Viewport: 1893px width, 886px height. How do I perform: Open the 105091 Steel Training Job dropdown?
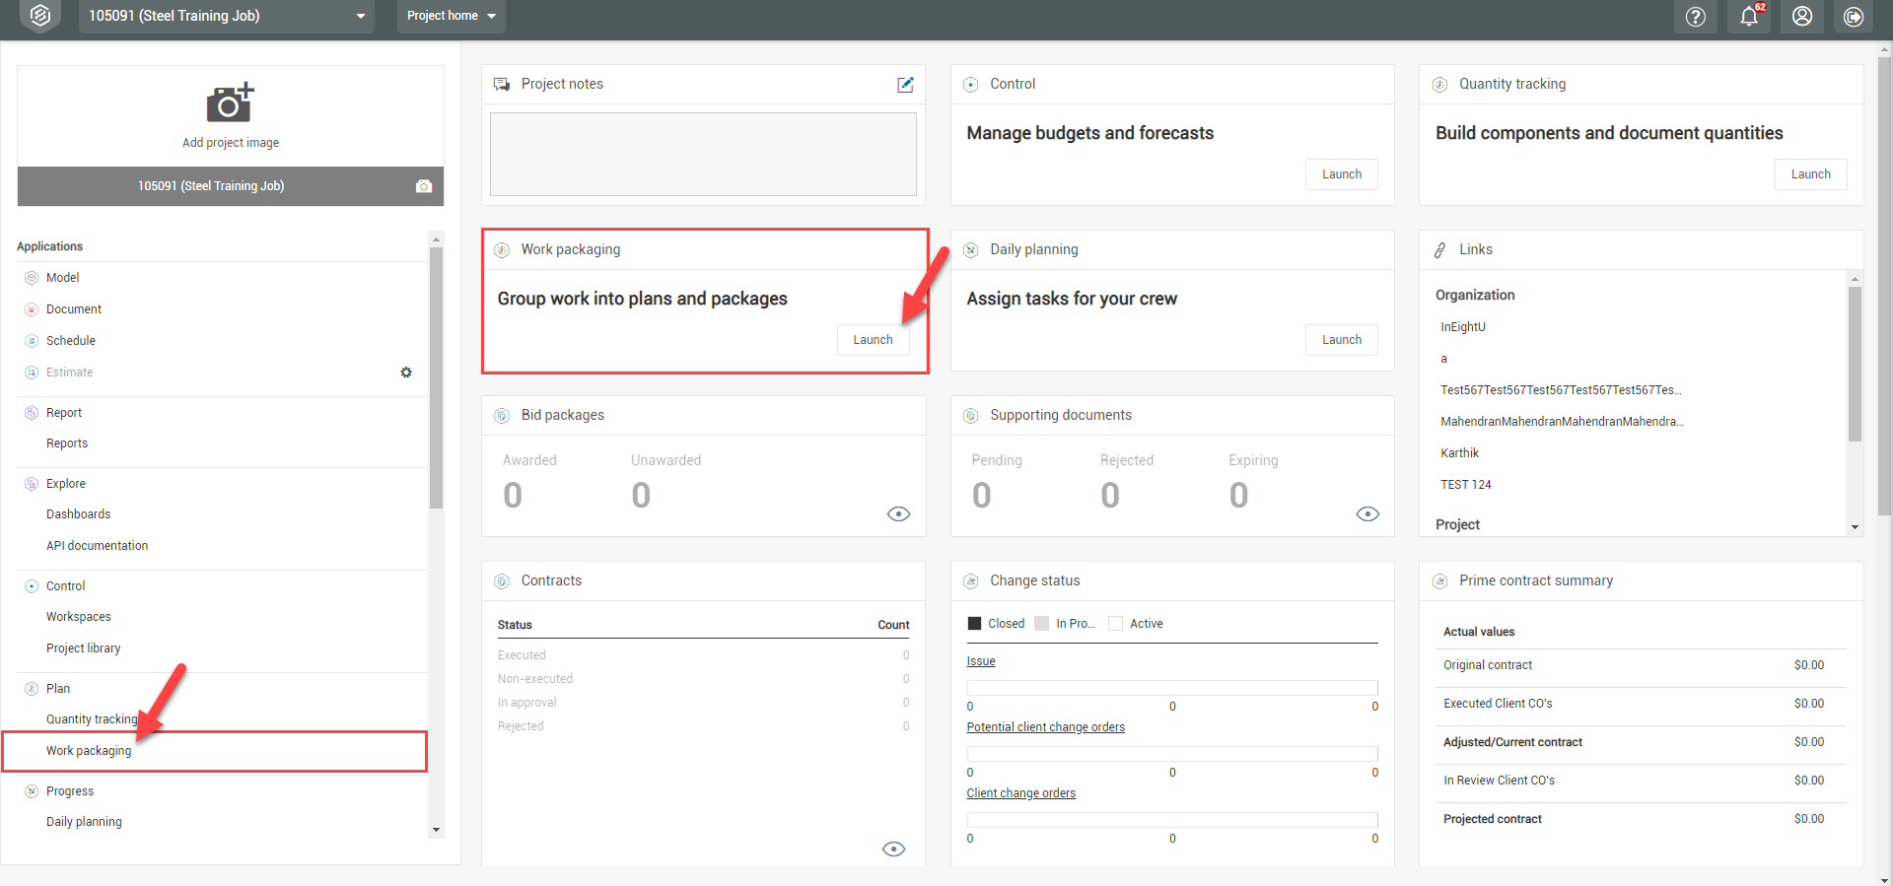point(226,16)
